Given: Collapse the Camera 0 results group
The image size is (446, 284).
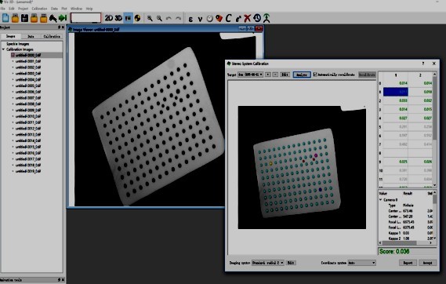Looking at the screenshot, I should coord(381,200).
